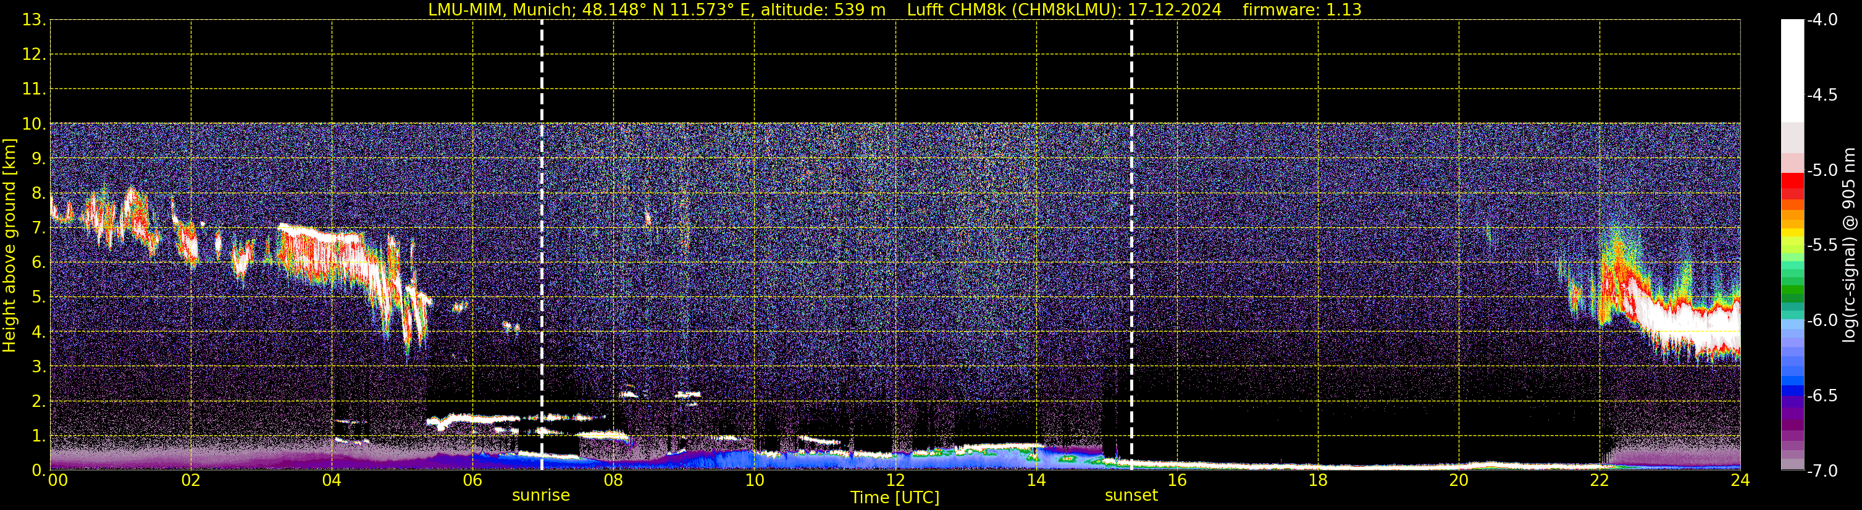Click the colorbar tick label '-4.5'

pyautogui.click(x=1822, y=95)
